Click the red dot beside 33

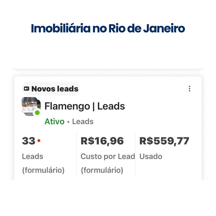point(39,141)
